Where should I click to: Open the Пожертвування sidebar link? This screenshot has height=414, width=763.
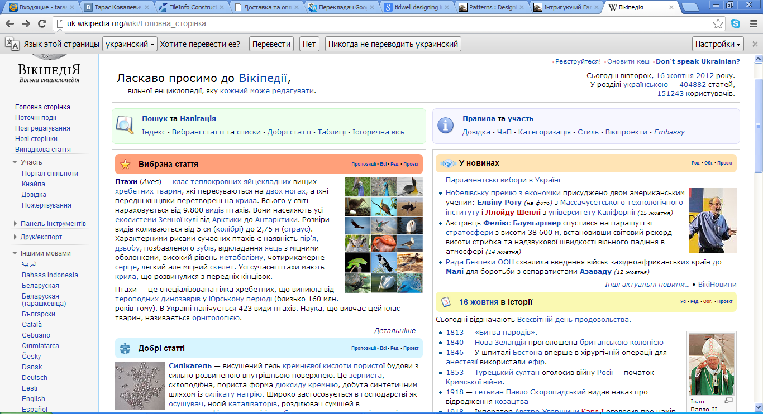point(46,205)
